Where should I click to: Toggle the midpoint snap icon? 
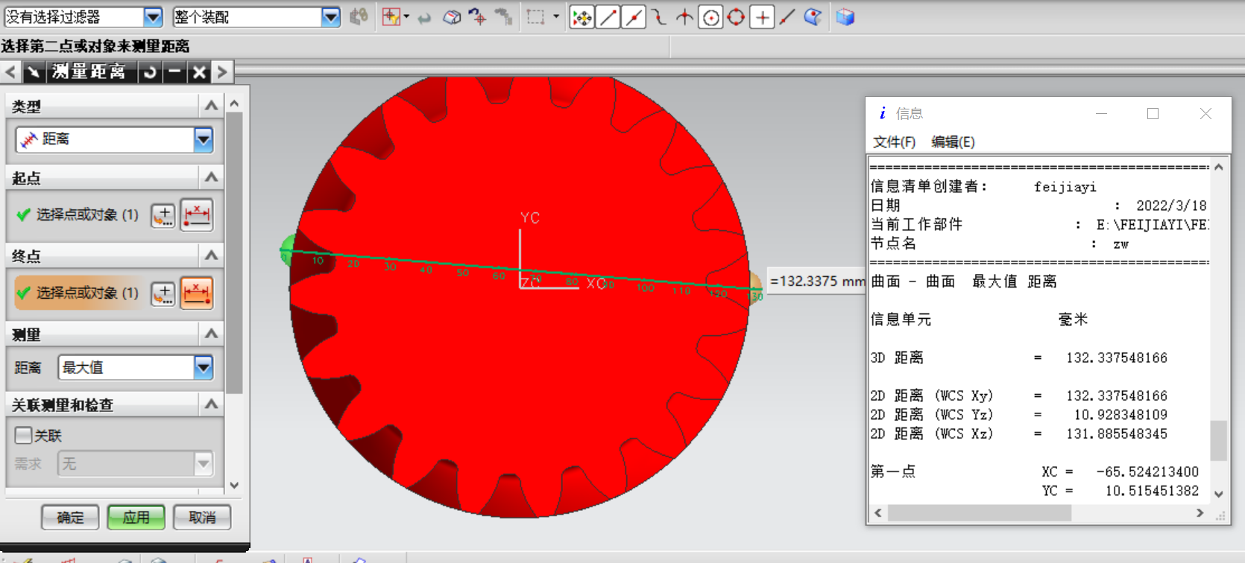point(634,17)
